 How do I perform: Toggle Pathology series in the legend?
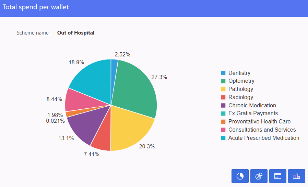point(240,89)
